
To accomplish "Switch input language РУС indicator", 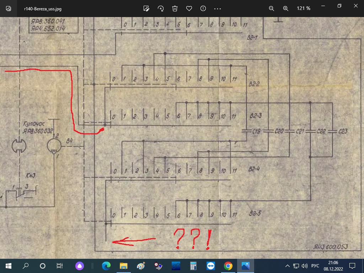I will (315, 266).
